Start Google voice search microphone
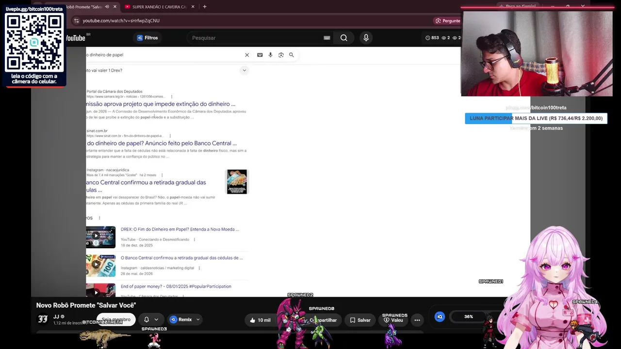The height and width of the screenshot is (349, 621). (271, 55)
